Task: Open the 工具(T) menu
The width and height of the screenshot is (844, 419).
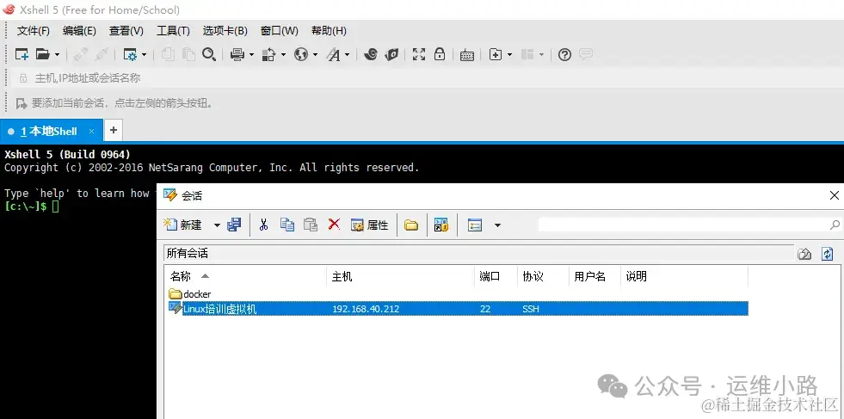Action: [173, 31]
